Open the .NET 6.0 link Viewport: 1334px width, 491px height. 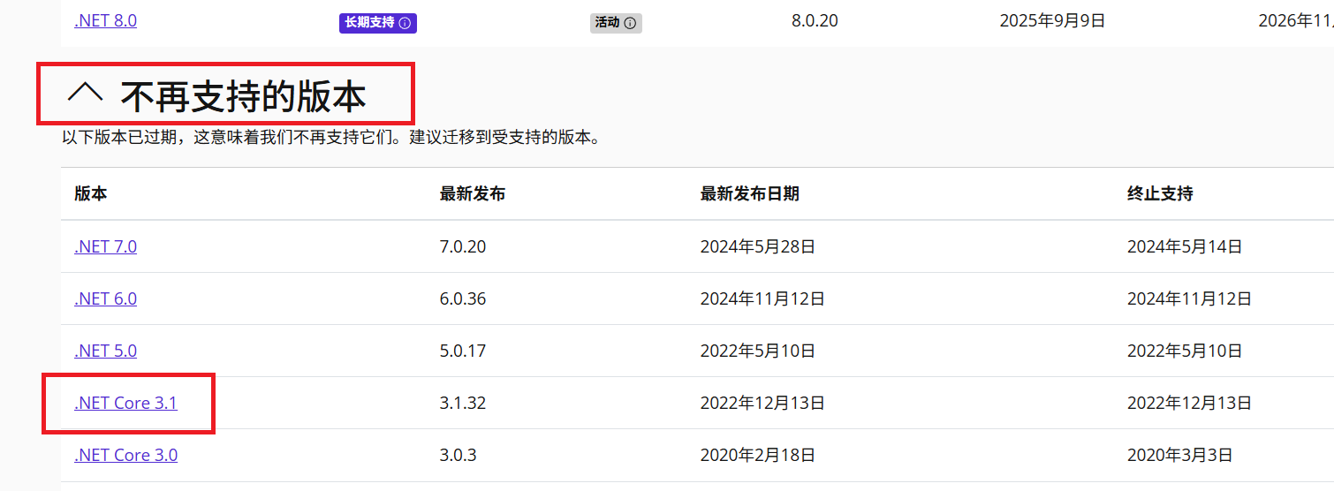105,299
